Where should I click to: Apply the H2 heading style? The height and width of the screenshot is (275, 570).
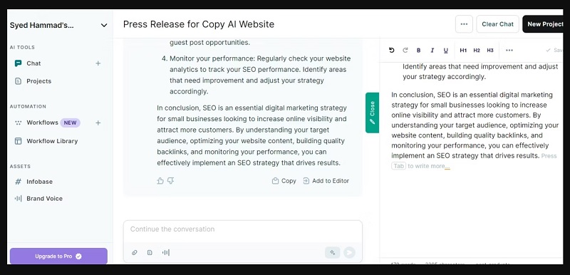(477, 51)
